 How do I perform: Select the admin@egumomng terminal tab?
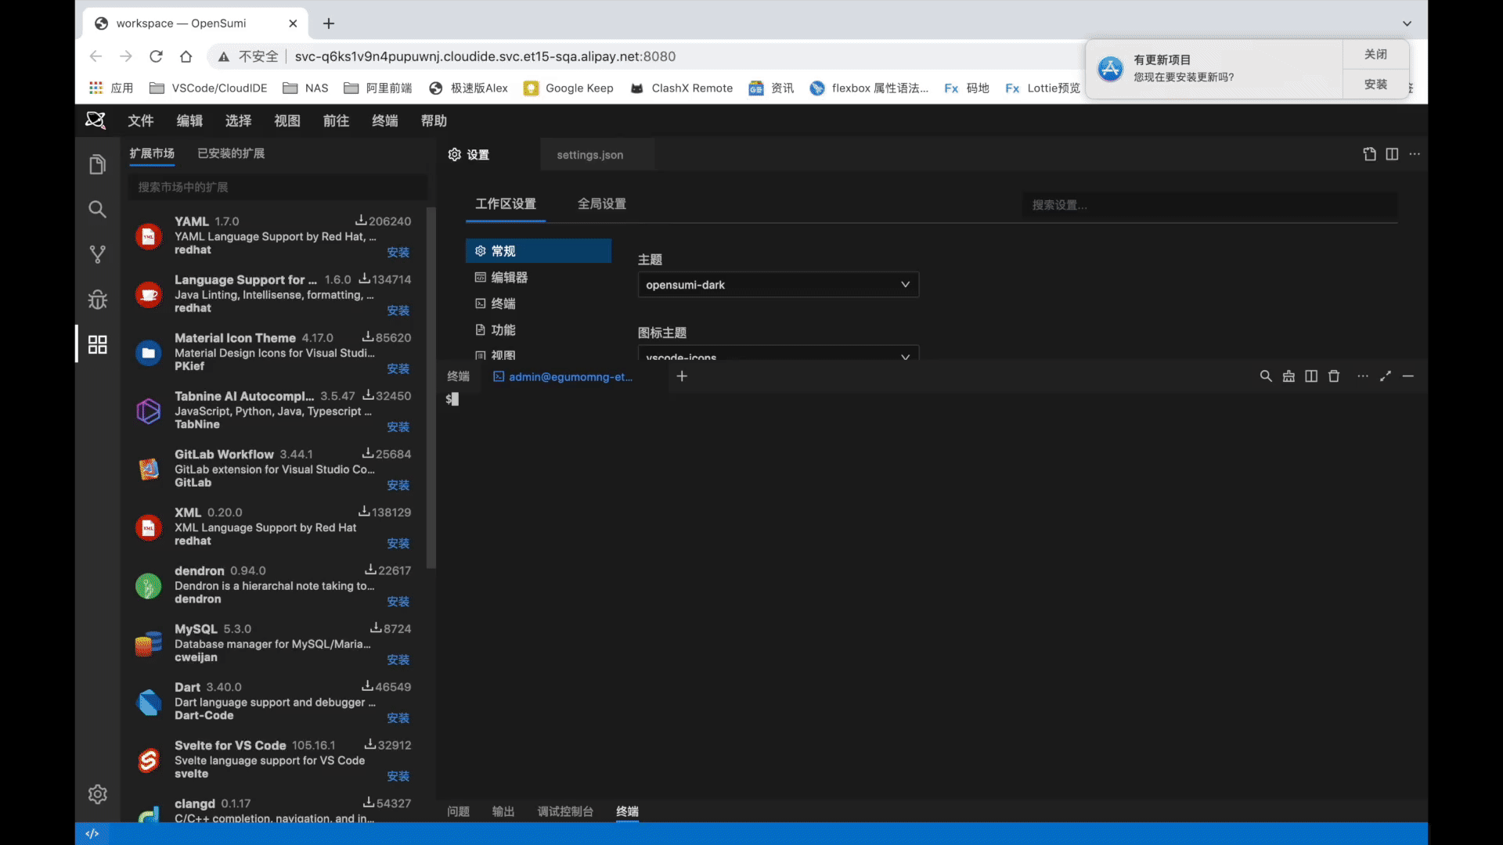coord(564,376)
